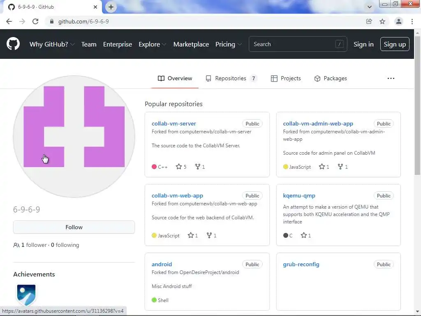Click the Achievements heading

34,274
